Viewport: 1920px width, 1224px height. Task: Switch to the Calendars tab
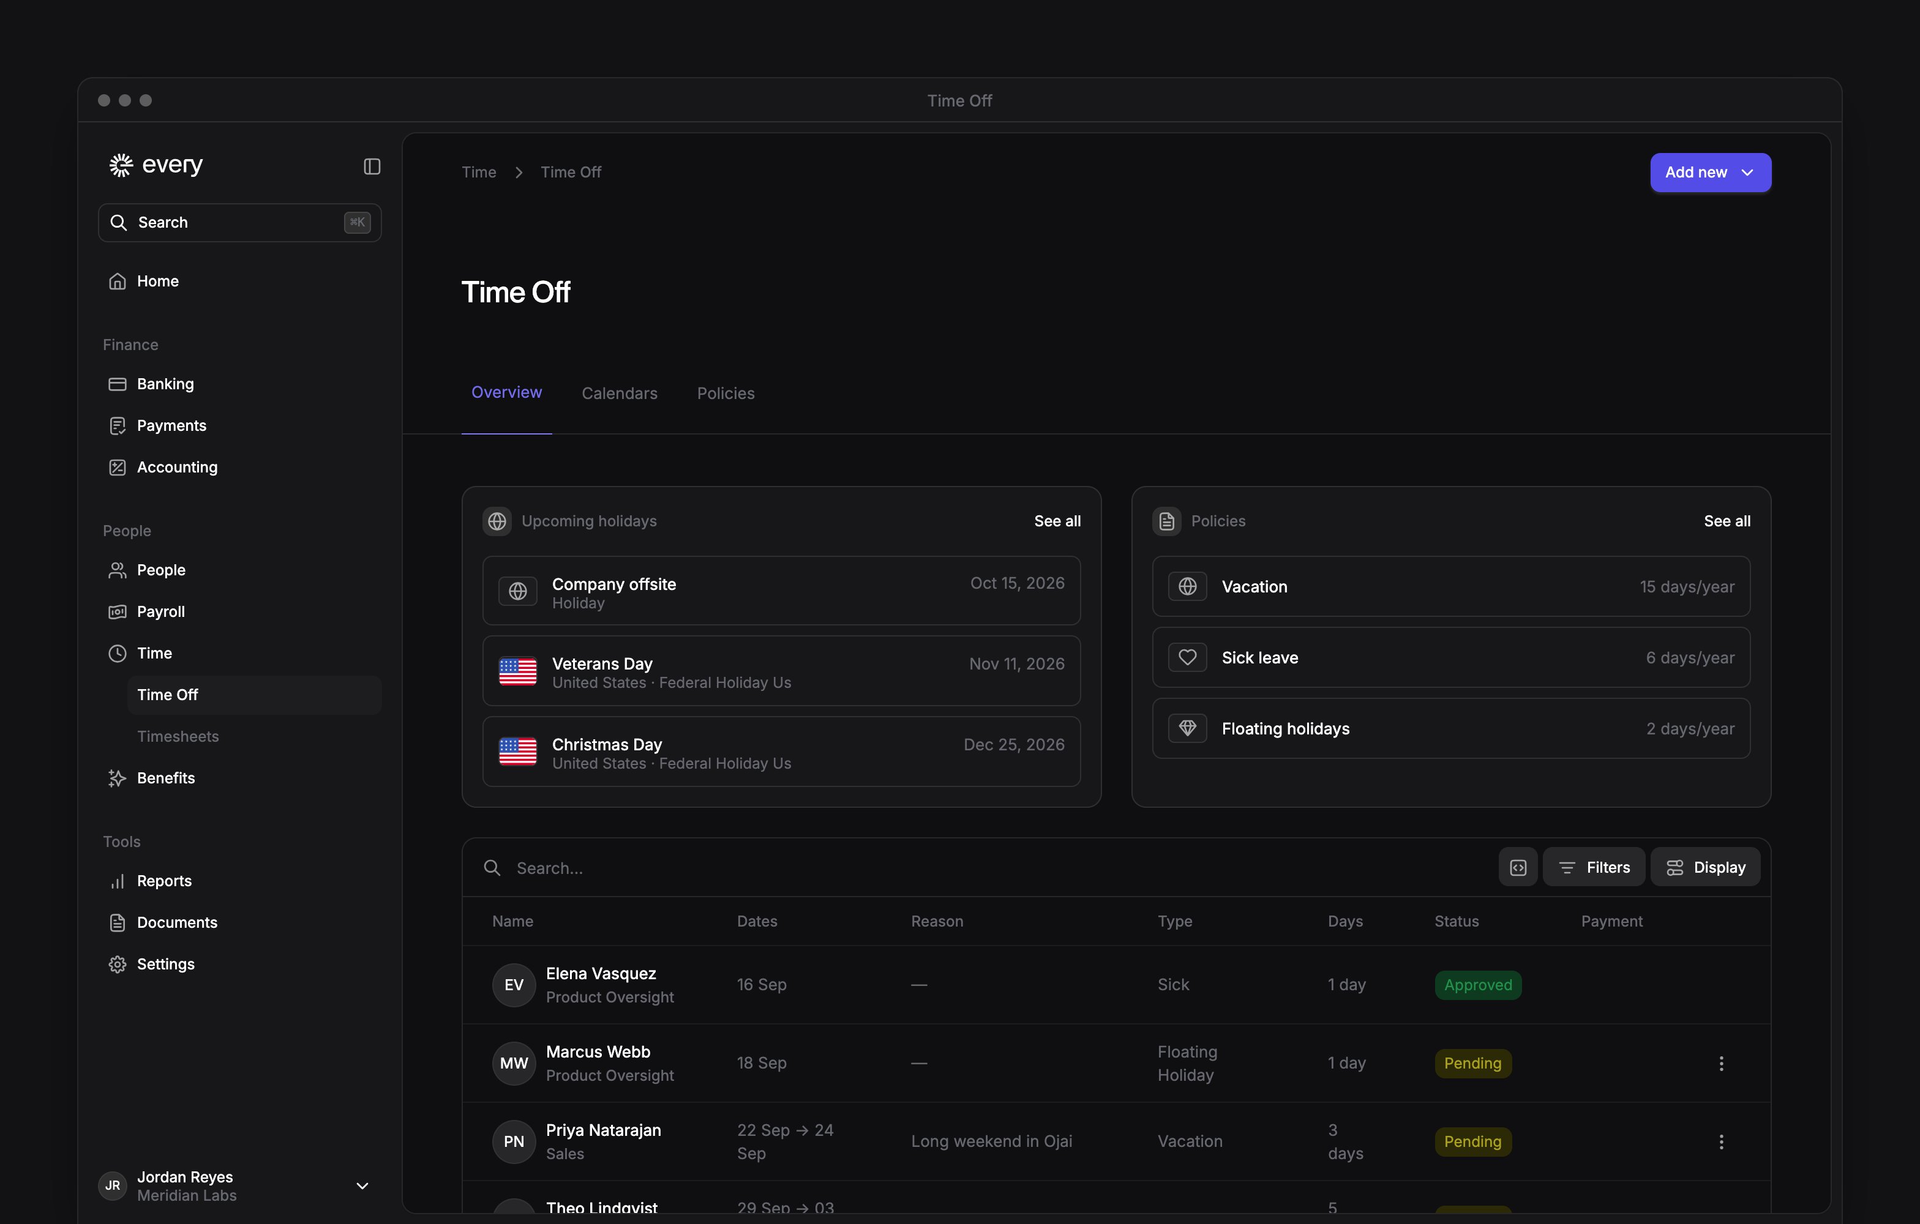620,394
